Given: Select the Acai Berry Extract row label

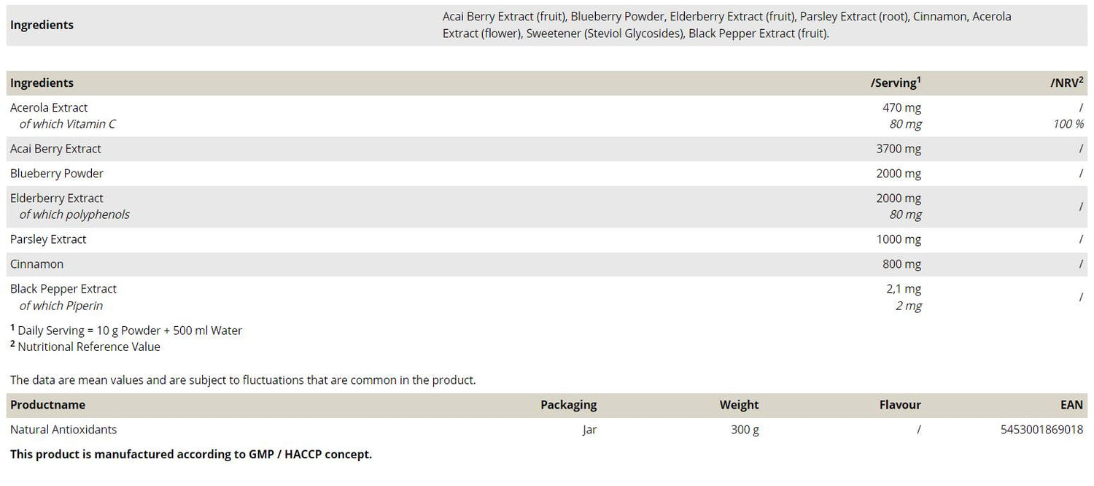Looking at the screenshot, I should point(55,149).
